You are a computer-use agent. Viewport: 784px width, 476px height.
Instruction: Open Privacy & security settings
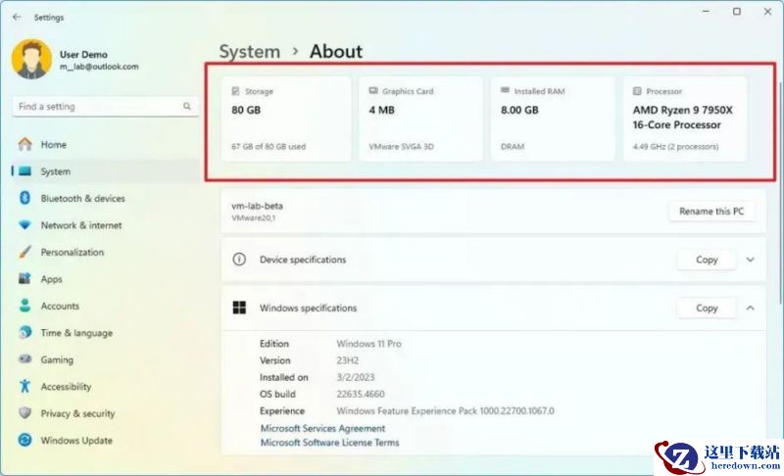pos(106,413)
